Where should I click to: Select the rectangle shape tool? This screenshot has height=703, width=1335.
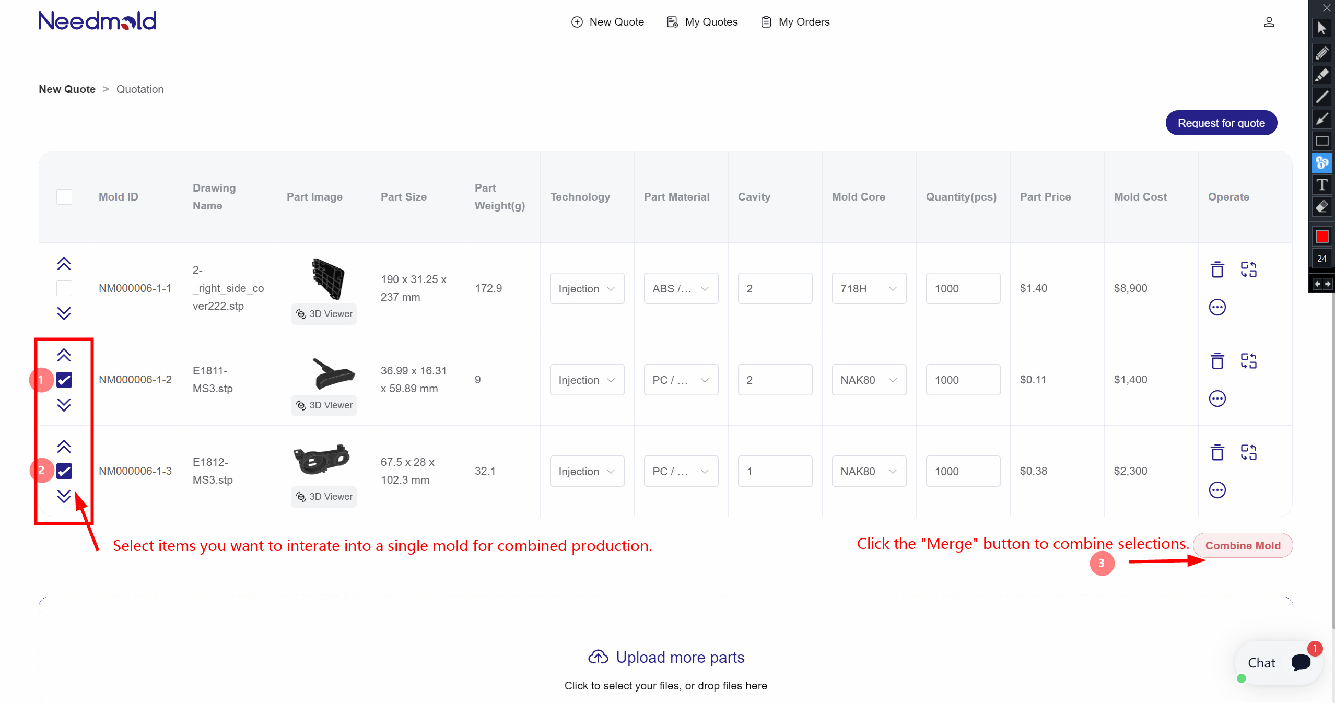pos(1322,141)
